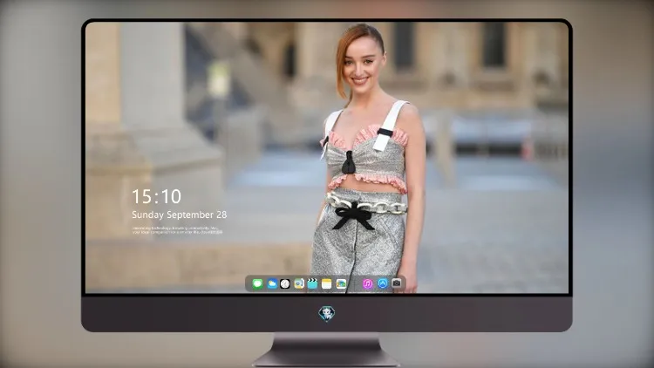Open the pink iTunes music app
654x368 pixels.
click(367, 283)
